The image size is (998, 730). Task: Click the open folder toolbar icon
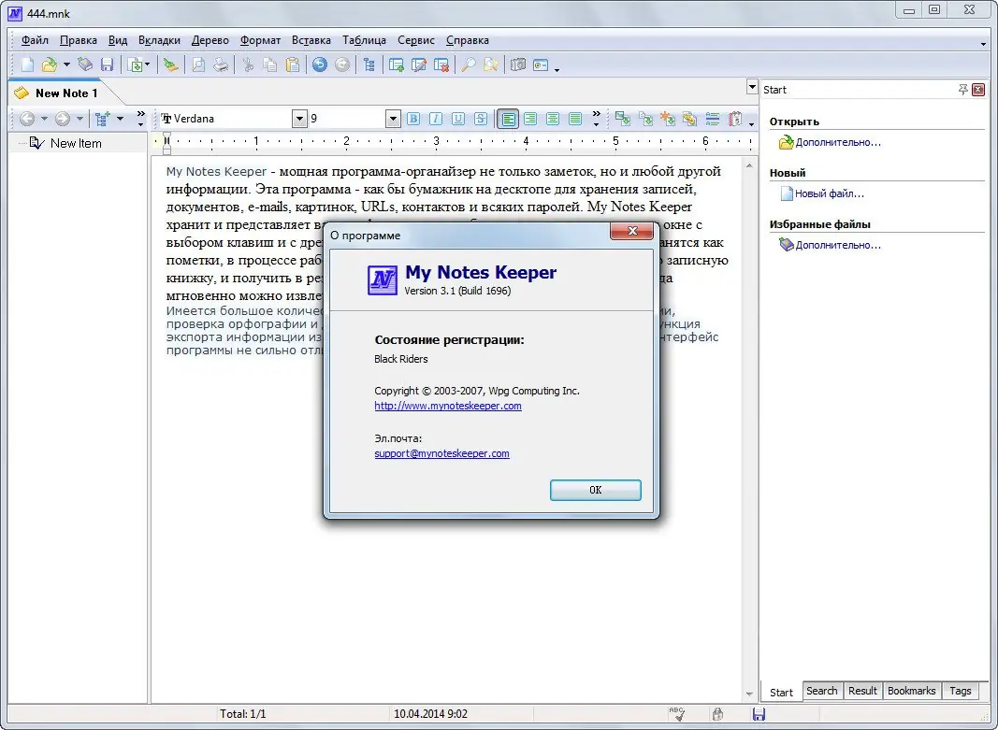coord(49,64)
